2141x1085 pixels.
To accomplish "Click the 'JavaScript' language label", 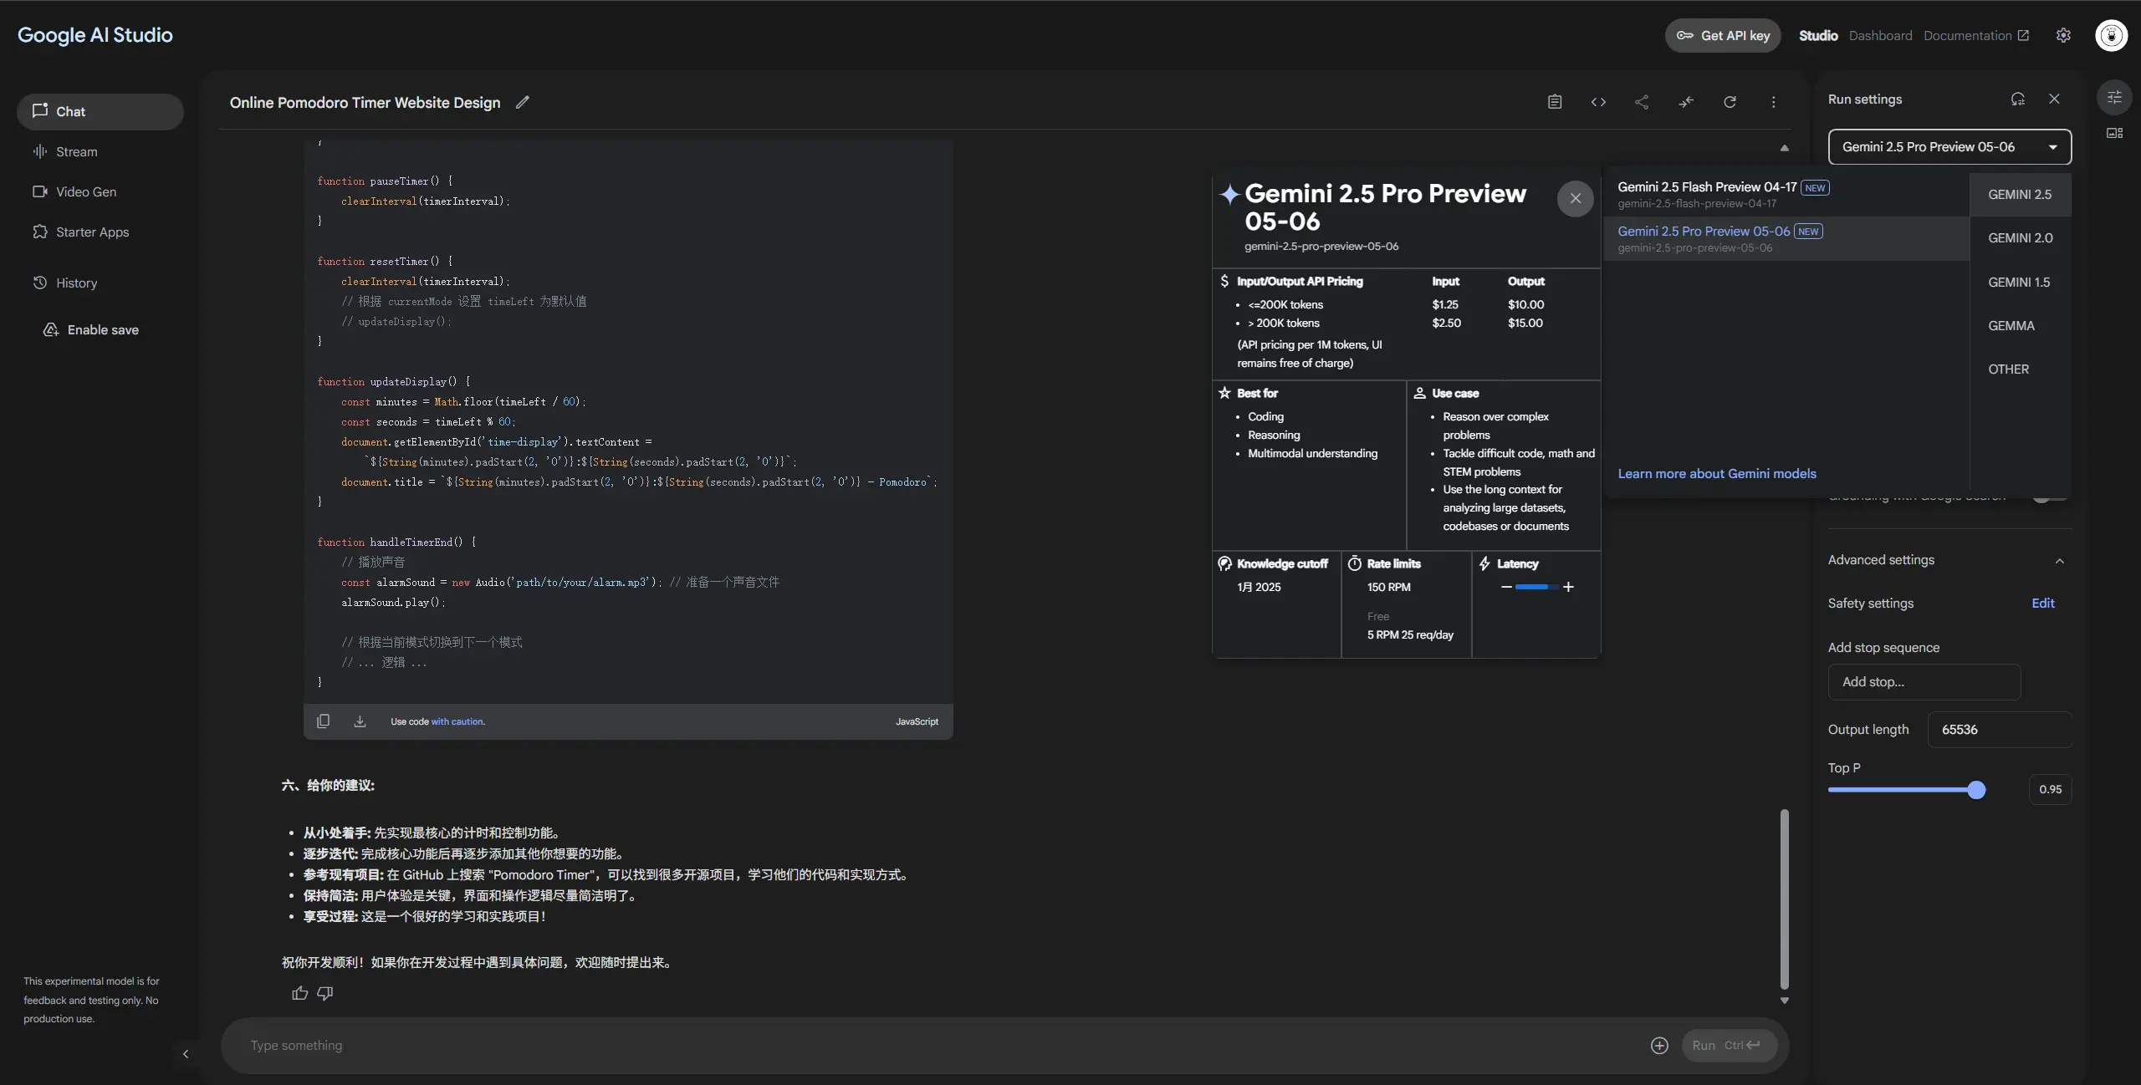I will pos(917,721).
